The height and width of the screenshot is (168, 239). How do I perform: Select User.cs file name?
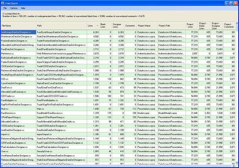click(x=5, y=151)
